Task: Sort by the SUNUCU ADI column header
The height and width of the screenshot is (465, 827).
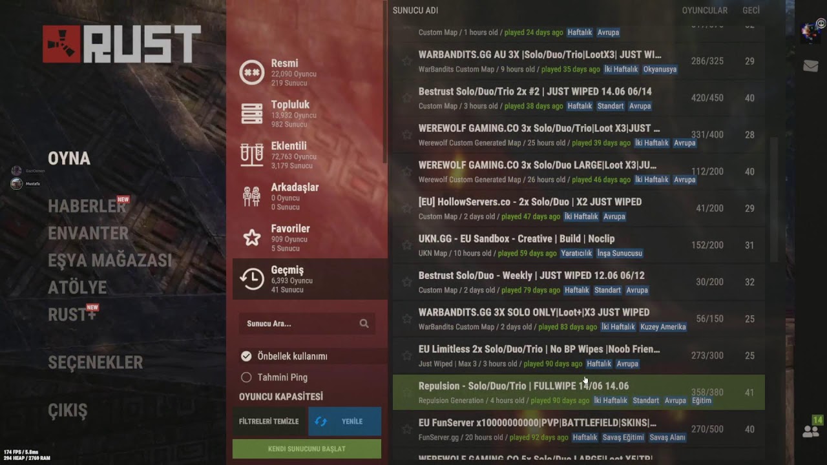Action: click(x=415, y=10)
